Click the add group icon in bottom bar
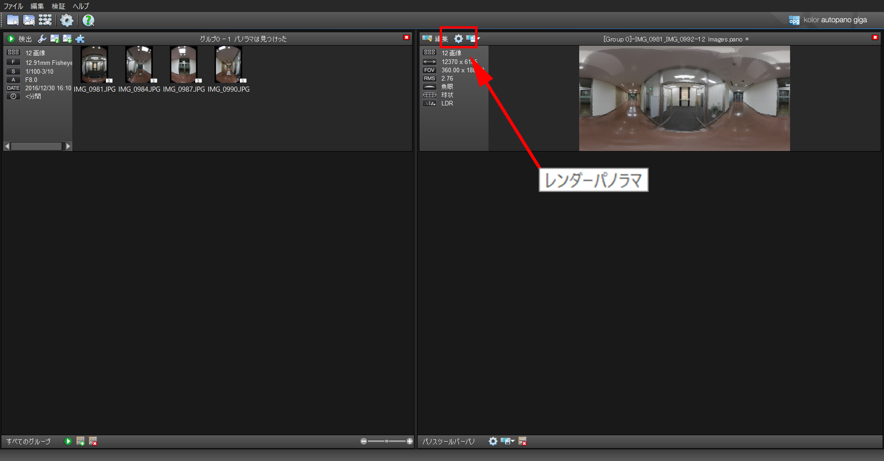The width and height of the screenshot is (884, 461). click(81, 441)
